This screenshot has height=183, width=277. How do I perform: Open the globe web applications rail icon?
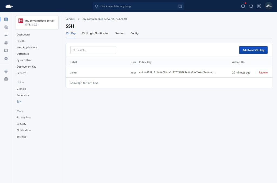tap(6, 27)
